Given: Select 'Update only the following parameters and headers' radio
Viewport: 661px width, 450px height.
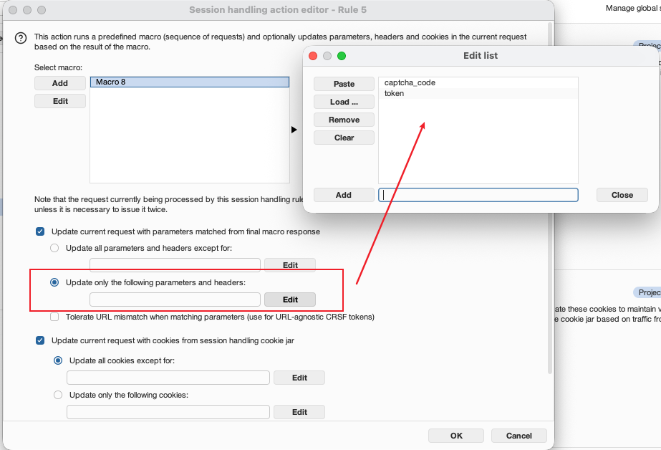Looking at the screenshot, I should click(54, 282).
